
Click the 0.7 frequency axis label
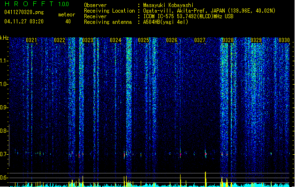[x=4, y=154]
